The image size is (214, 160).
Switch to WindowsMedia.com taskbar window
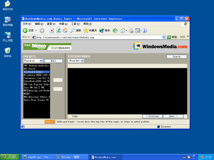(105, 157)
